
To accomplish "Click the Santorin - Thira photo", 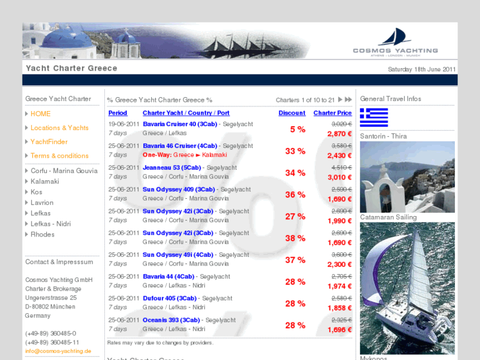I will click(407, 177).
